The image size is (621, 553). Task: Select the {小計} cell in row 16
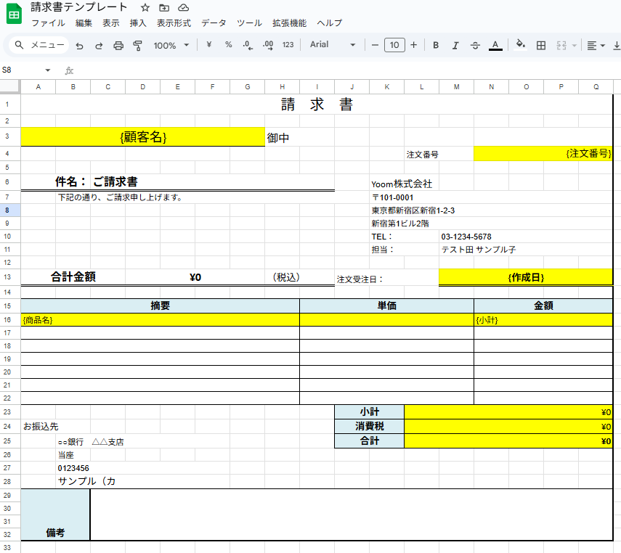click(543, 320)
